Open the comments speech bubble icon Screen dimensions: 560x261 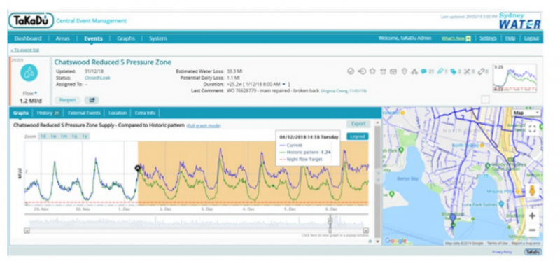(x=424, y=71)
